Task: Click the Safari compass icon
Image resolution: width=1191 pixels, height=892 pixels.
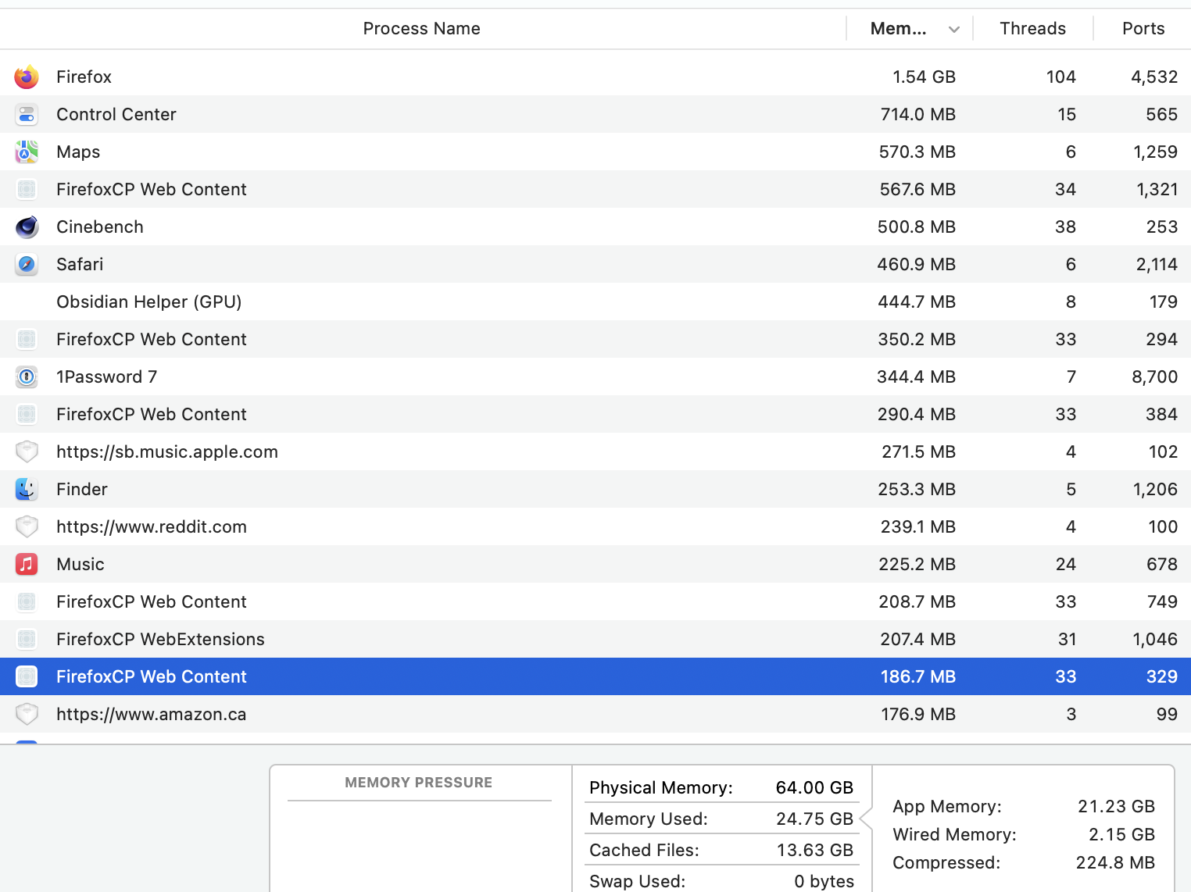Action: click(27, 264)
